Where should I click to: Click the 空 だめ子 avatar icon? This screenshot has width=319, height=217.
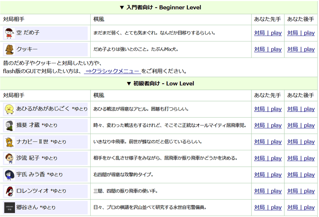[x=9, y=33]
